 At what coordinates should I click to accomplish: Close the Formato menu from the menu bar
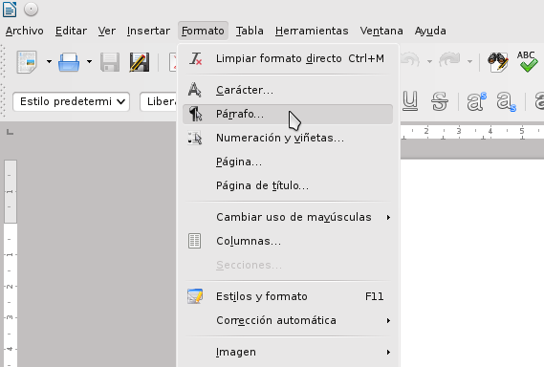pyautogui.click(x=203, y=31)
